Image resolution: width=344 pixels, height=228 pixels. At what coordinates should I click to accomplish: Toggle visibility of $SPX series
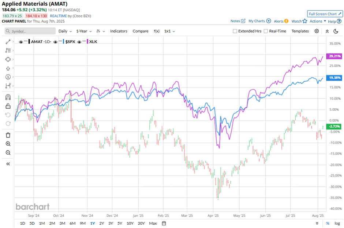(55, 42)
